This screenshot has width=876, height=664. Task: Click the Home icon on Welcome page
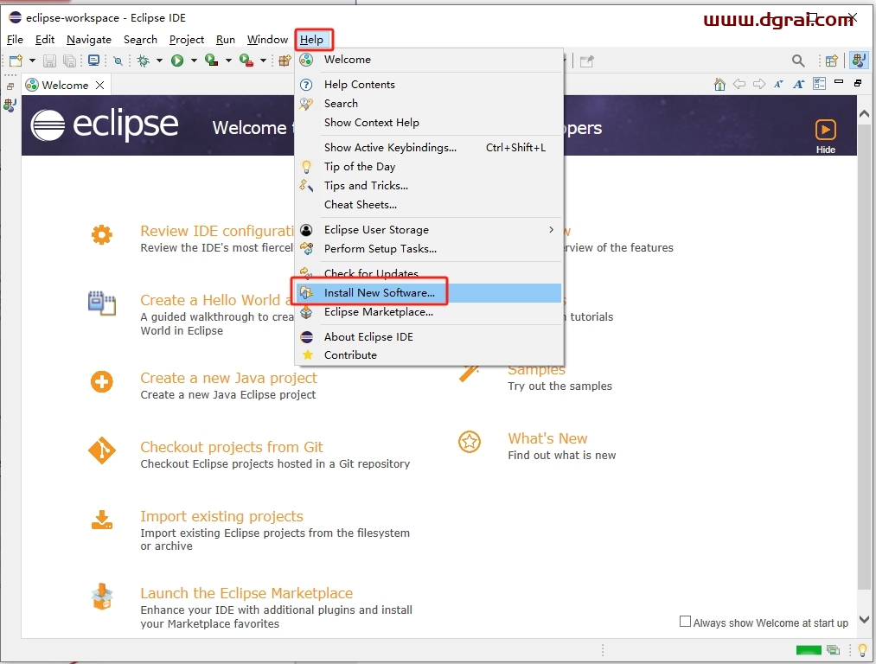pos(719,84)
